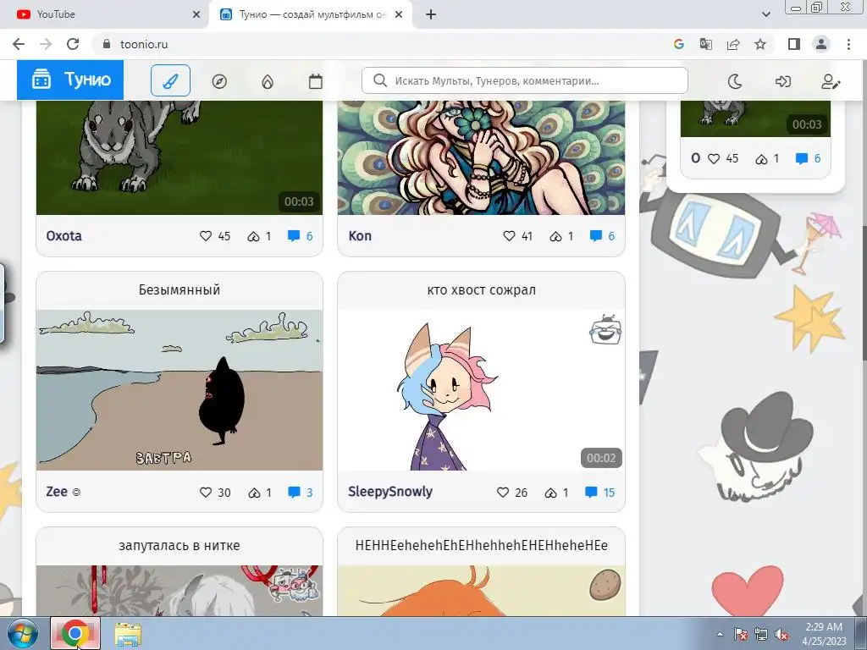
Task: Click the register user-pencil icon
Action: click(831, 82)
